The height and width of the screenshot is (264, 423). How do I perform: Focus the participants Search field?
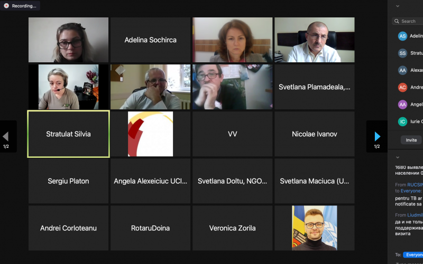coord(408,21)
